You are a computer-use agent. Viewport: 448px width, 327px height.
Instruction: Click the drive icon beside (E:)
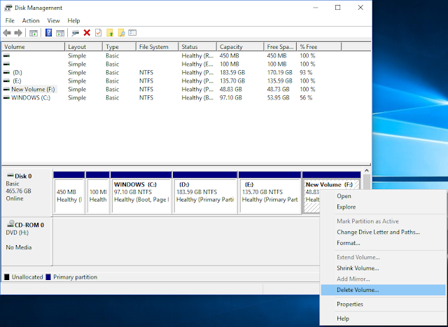[6, 81]
